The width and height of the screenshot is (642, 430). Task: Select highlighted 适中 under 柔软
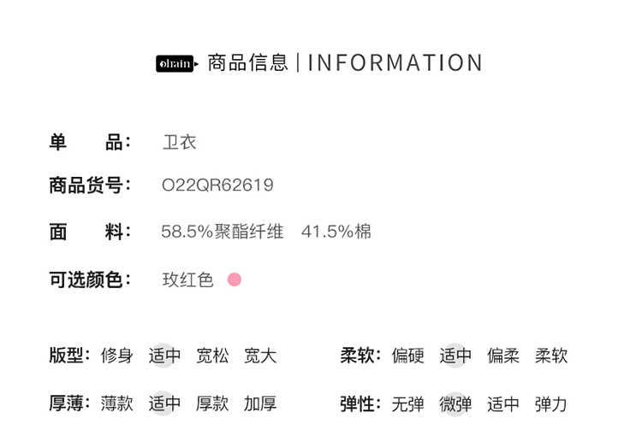pyautogui.click(x=455, y=356)
